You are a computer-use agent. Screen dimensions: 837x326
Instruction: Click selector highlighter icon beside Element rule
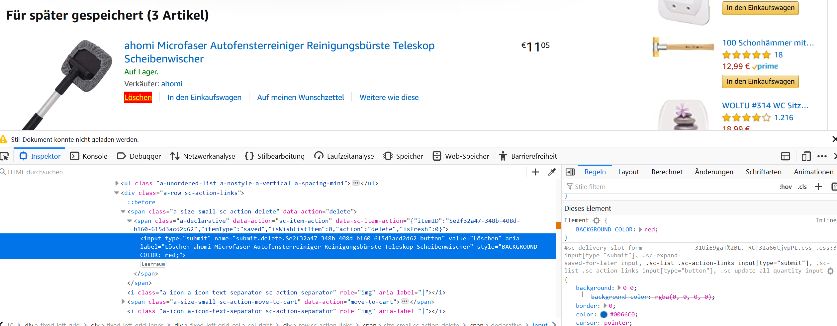point(597,220)
